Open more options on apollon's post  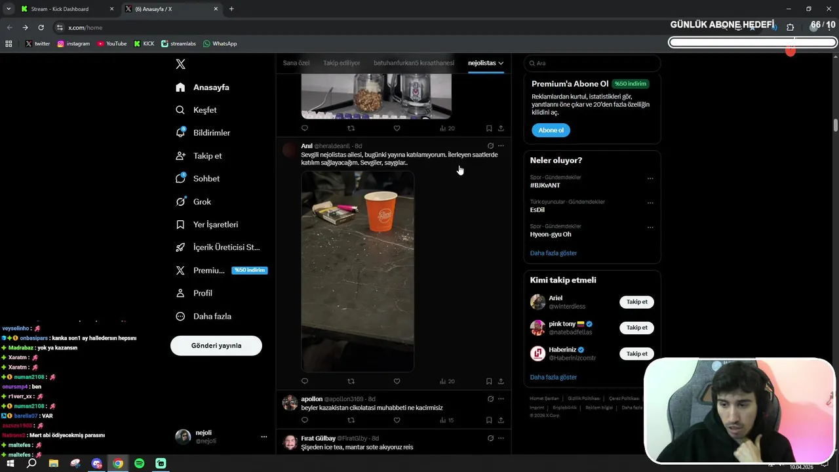[501, 399]
